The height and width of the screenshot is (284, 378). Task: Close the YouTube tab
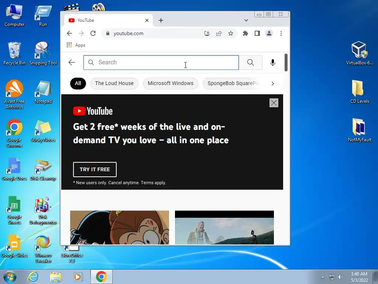tap(147, 20)
